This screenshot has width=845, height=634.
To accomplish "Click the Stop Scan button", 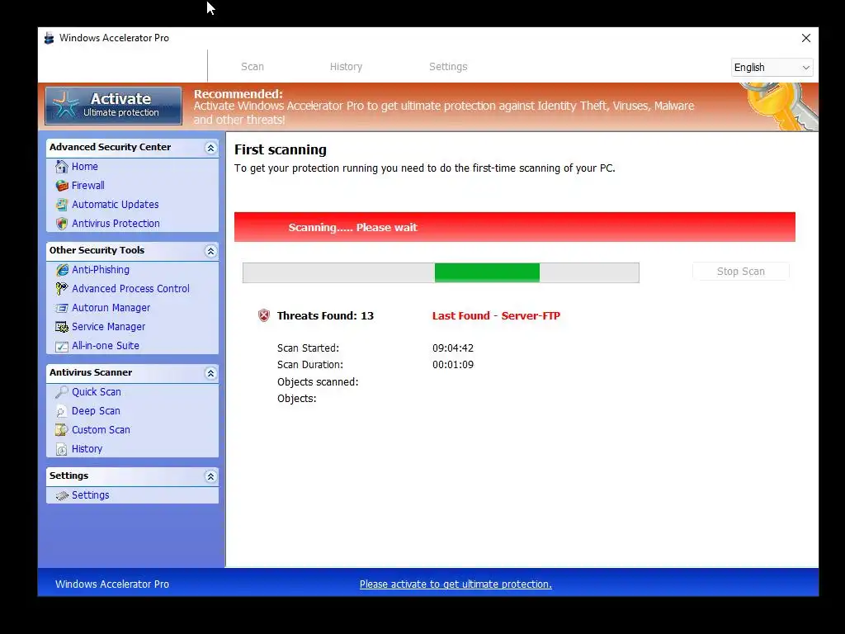I will click(x=740, y=271).
